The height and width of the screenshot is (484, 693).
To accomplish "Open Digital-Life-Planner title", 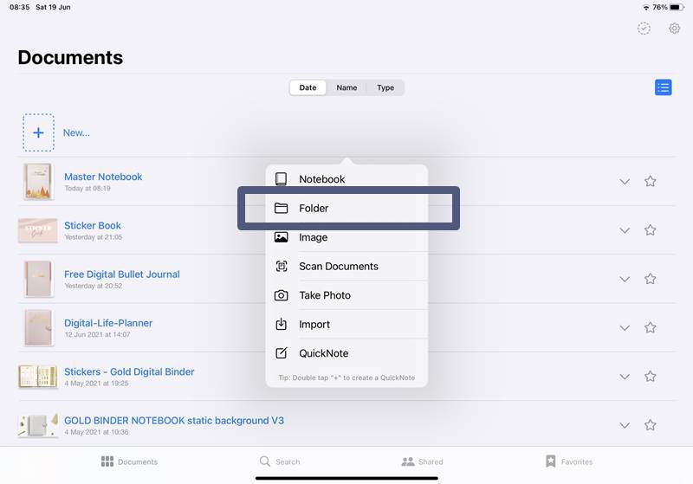I will point(108,323).
